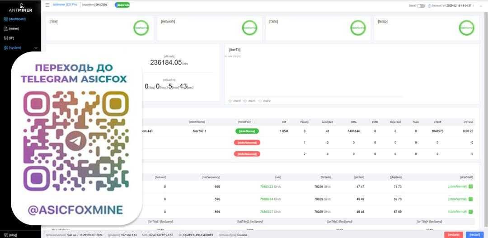Click miner name fear767.1 cell

tap(200, 131)
